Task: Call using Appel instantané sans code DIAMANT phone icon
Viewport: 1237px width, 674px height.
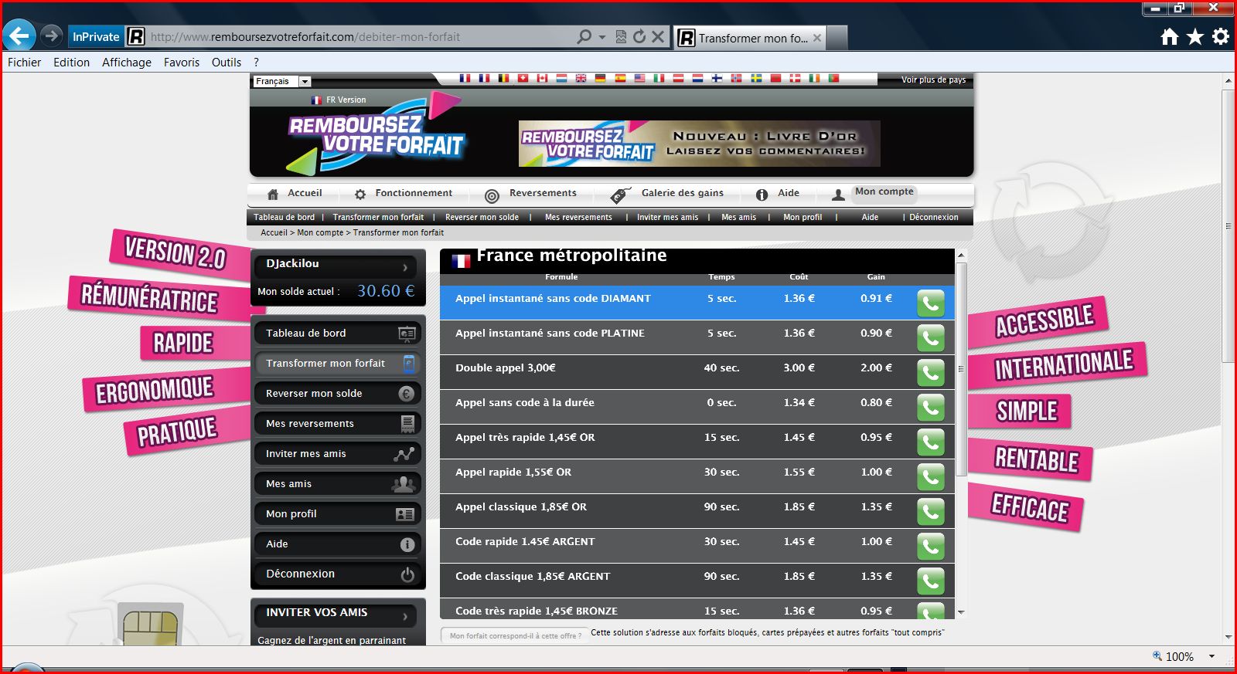Action: pos(931,303)
